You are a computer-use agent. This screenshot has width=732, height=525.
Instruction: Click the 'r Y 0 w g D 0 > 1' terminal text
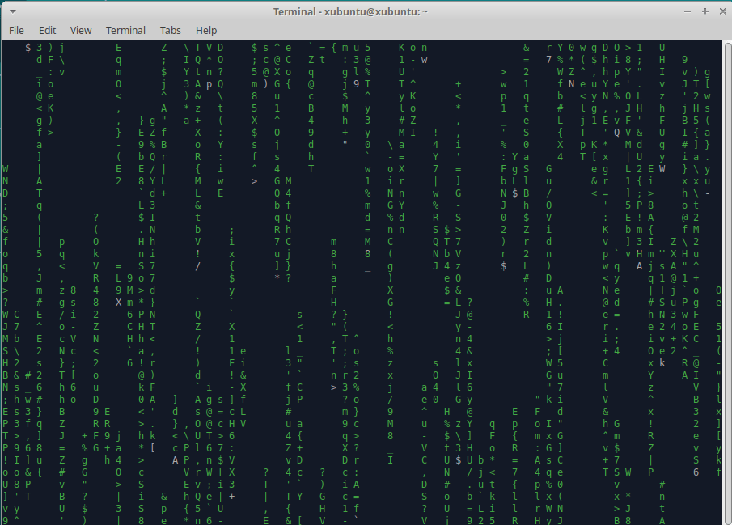pos(594,48)
